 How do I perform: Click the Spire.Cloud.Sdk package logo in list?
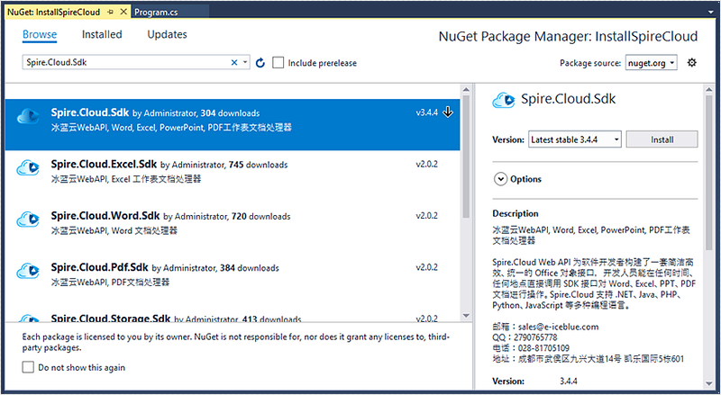pos(28,117)
